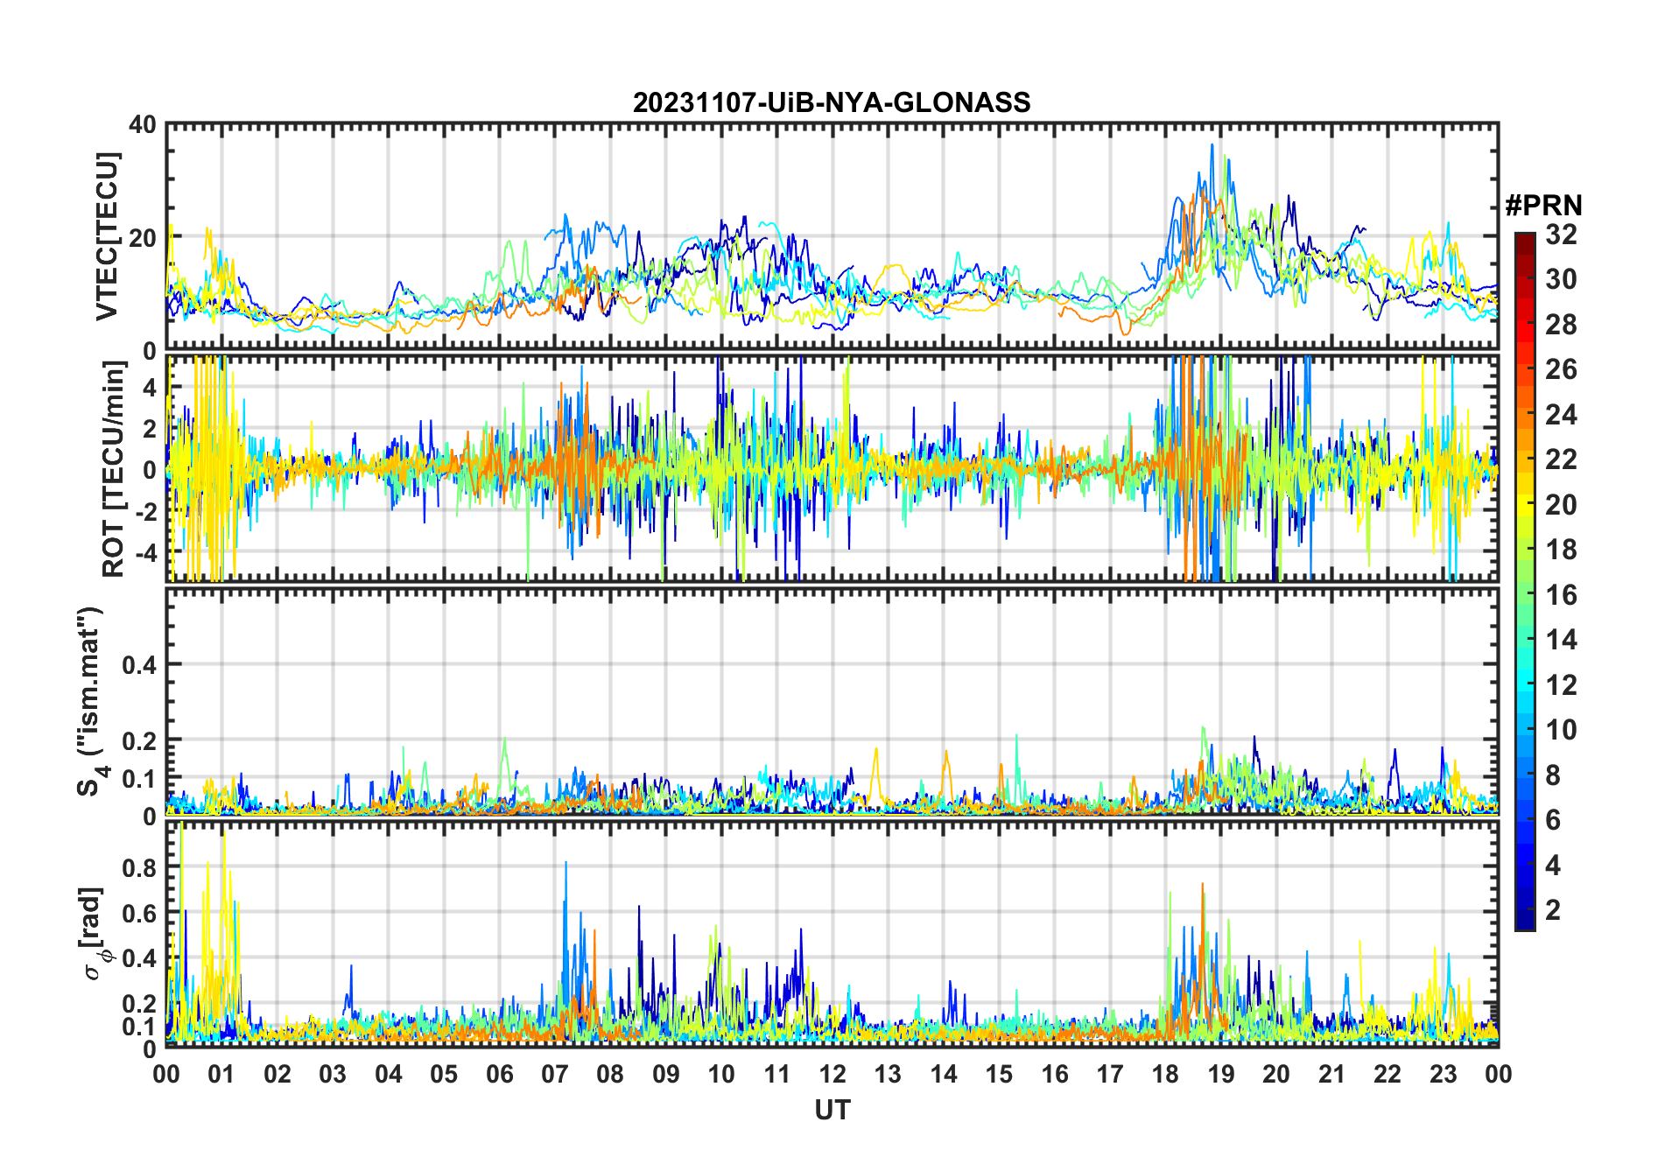Click the 0.4 tick on the S4 axis
This screenshot has height=1164, width=1665.
pos(139,664)
